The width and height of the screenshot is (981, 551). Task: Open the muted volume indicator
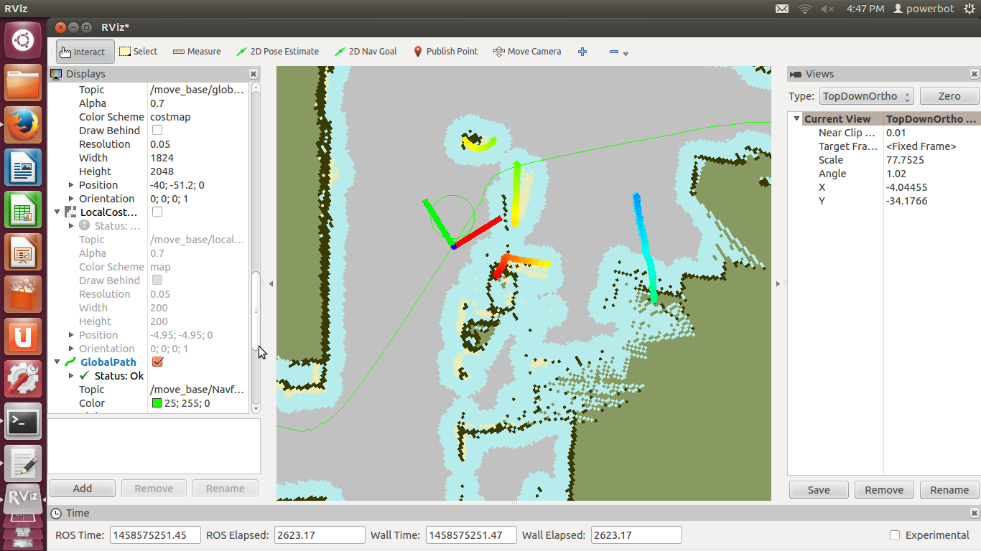point(827,9)
